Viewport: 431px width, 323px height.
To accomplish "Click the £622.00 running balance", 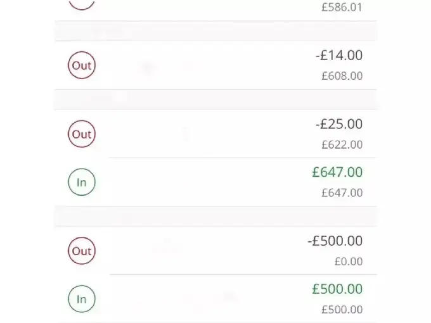I will [342, 144].
